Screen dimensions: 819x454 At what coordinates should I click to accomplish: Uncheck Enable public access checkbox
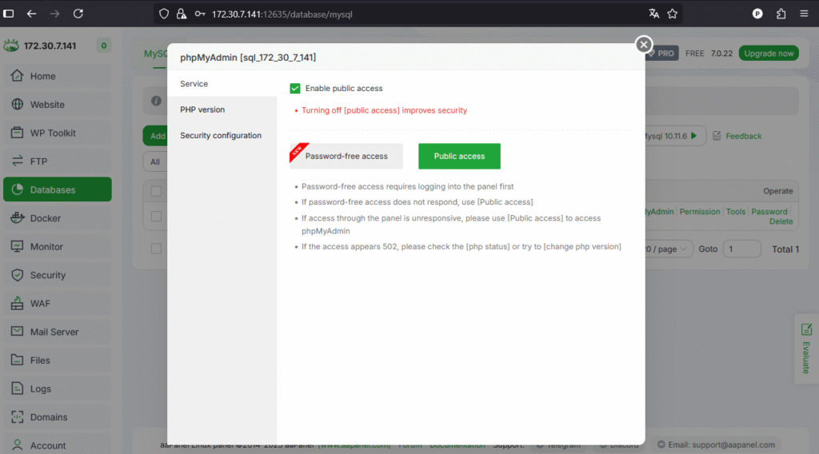[x=295, y=88]
